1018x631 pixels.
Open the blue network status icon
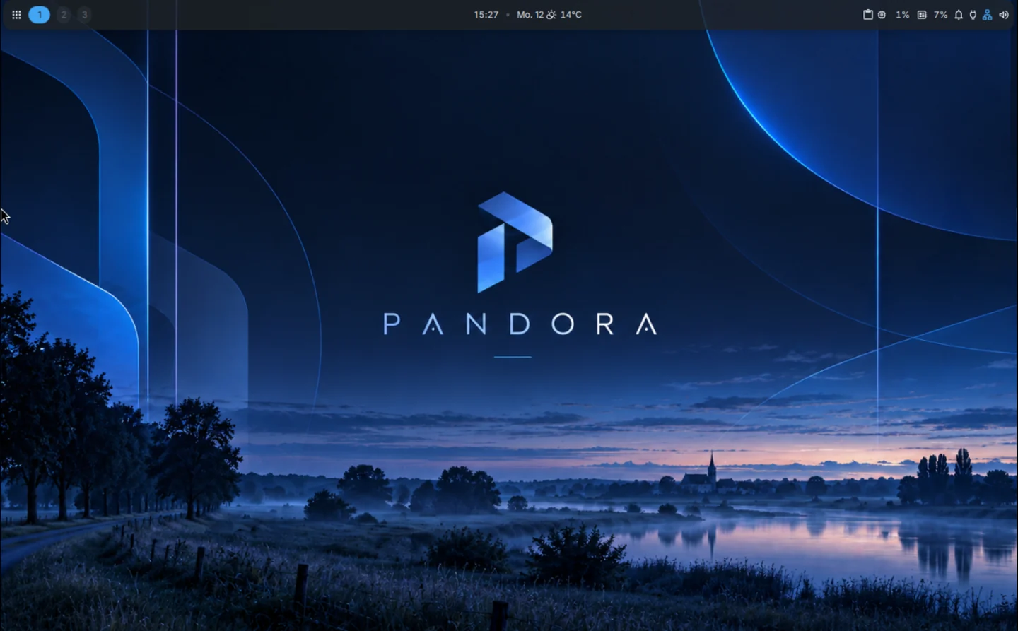[988, 14]
